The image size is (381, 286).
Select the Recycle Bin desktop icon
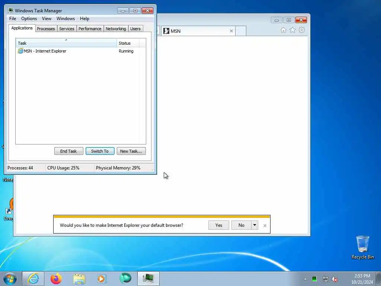pyautogui.click(x=362, y=247)
